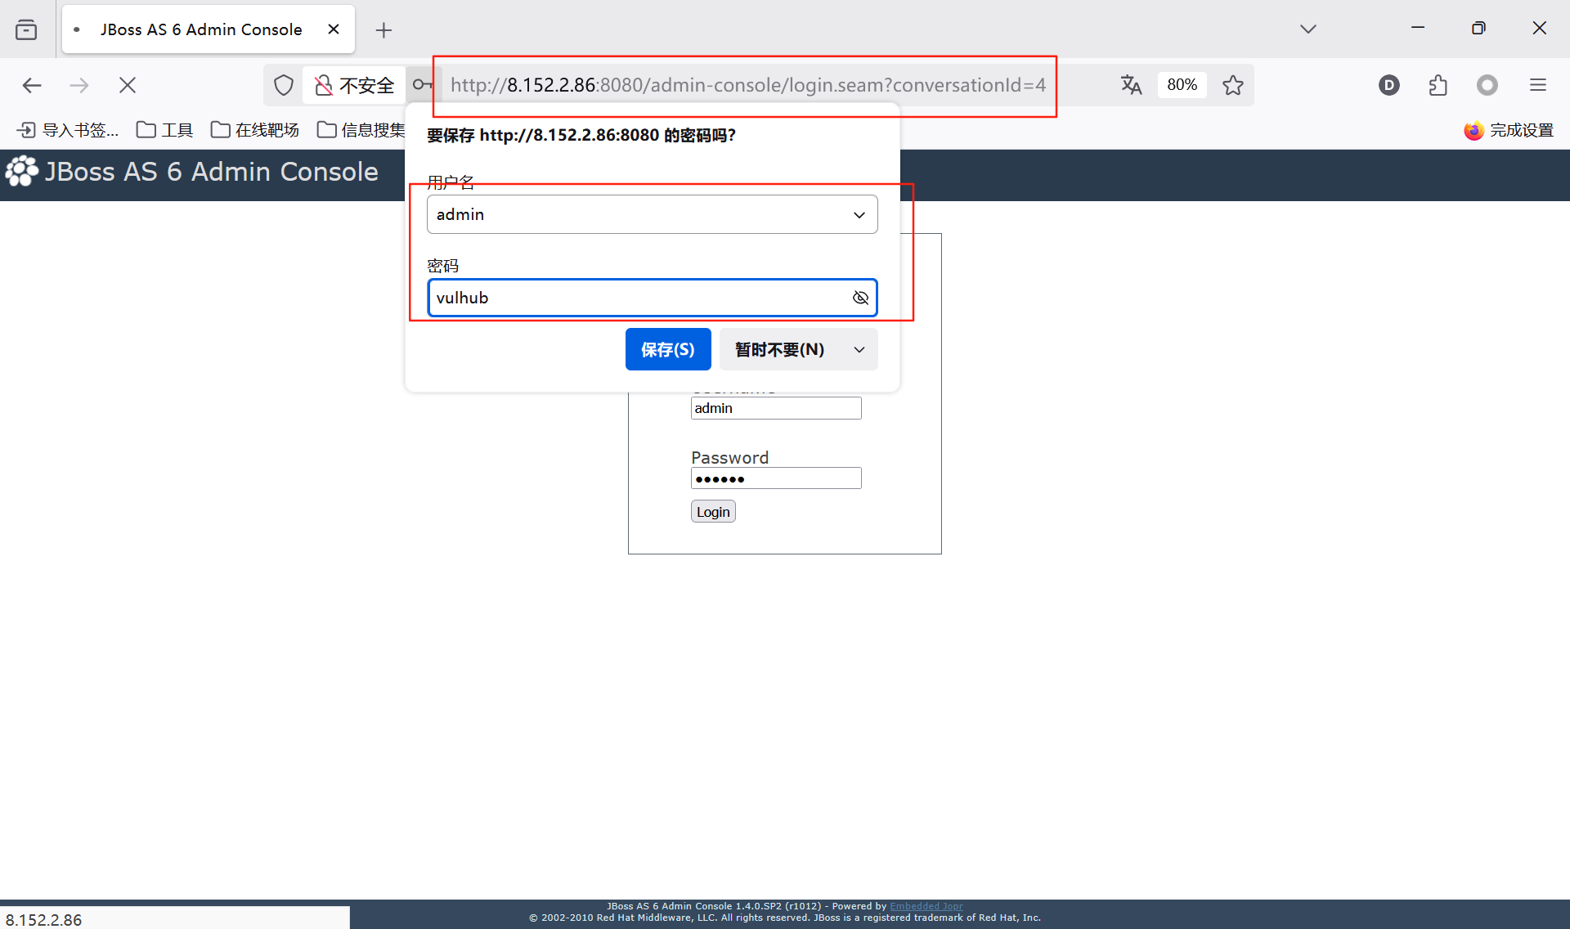The image size is (1570, 929).
Task: Open the 在线靶场 bookmarks folder
Action: pos(255,130)
